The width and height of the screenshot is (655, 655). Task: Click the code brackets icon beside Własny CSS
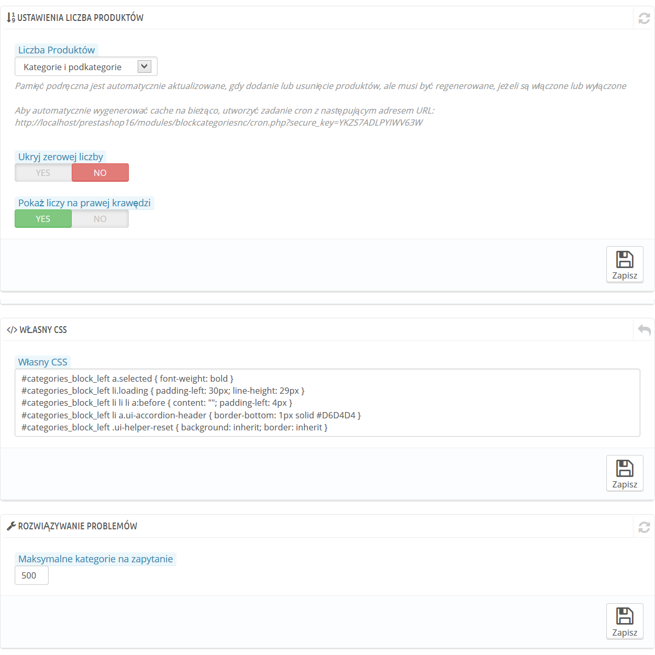(12, 330)
